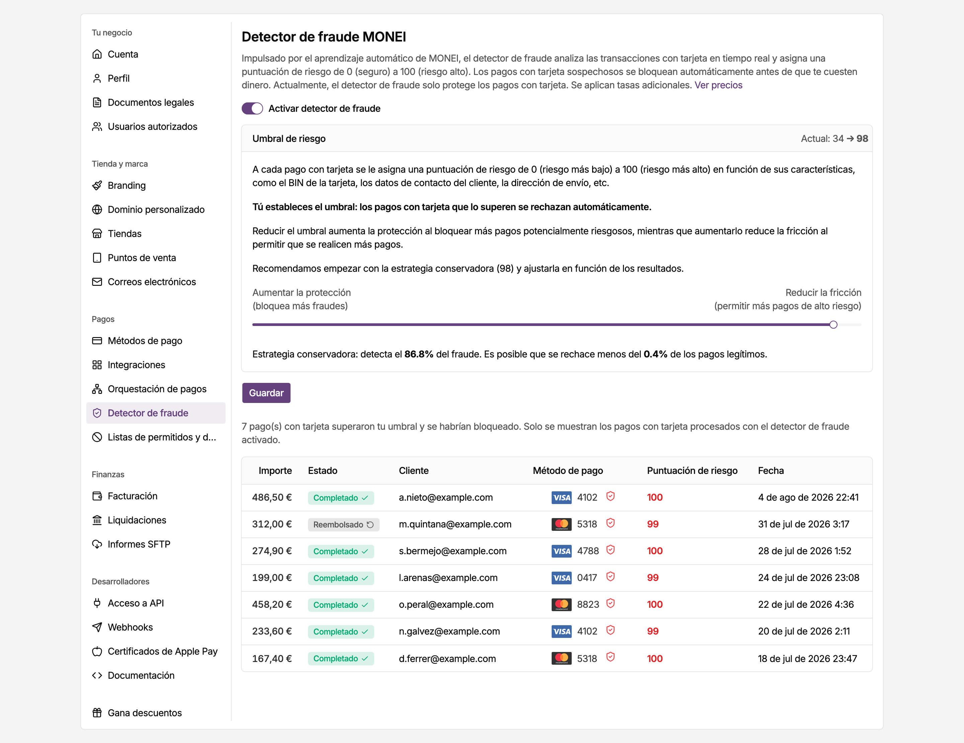
Task: Click amount 167,40 €
Action: [x=272, y=659]
